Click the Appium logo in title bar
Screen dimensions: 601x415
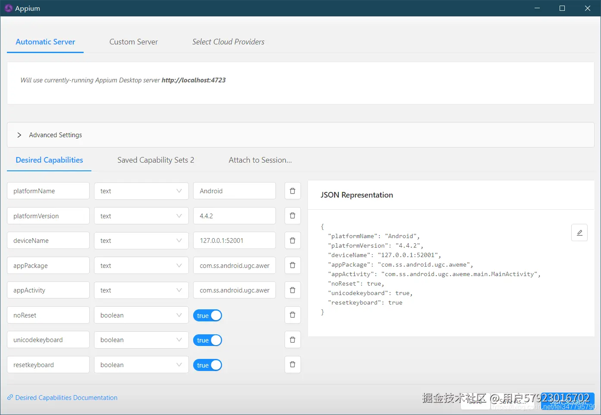click(8, 8)
